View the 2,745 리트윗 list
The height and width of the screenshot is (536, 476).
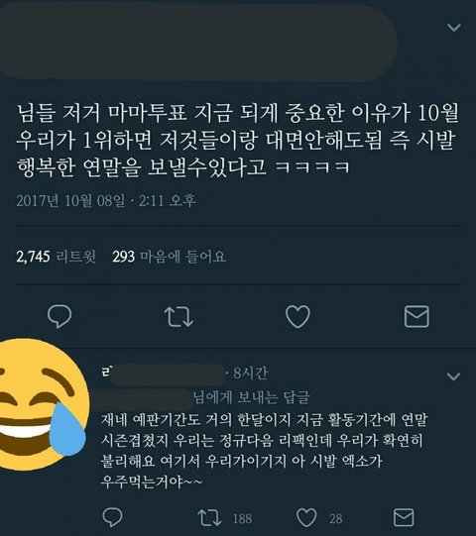point(56,257)
